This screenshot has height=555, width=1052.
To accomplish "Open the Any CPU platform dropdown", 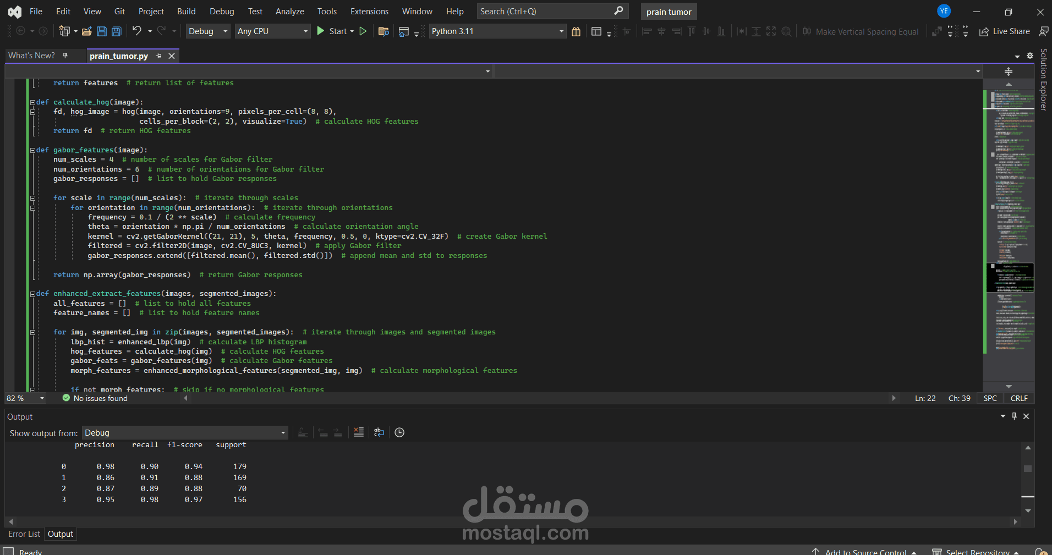I will click(273, 31).
